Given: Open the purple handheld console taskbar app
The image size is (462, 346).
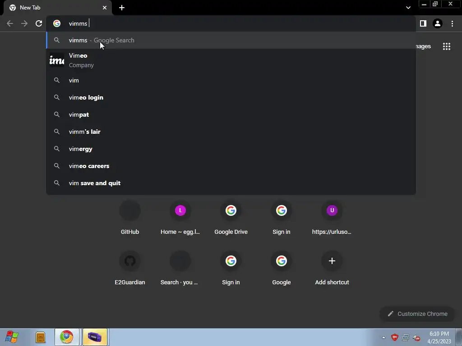Looking at the screenshot, I should coord(95,337).
